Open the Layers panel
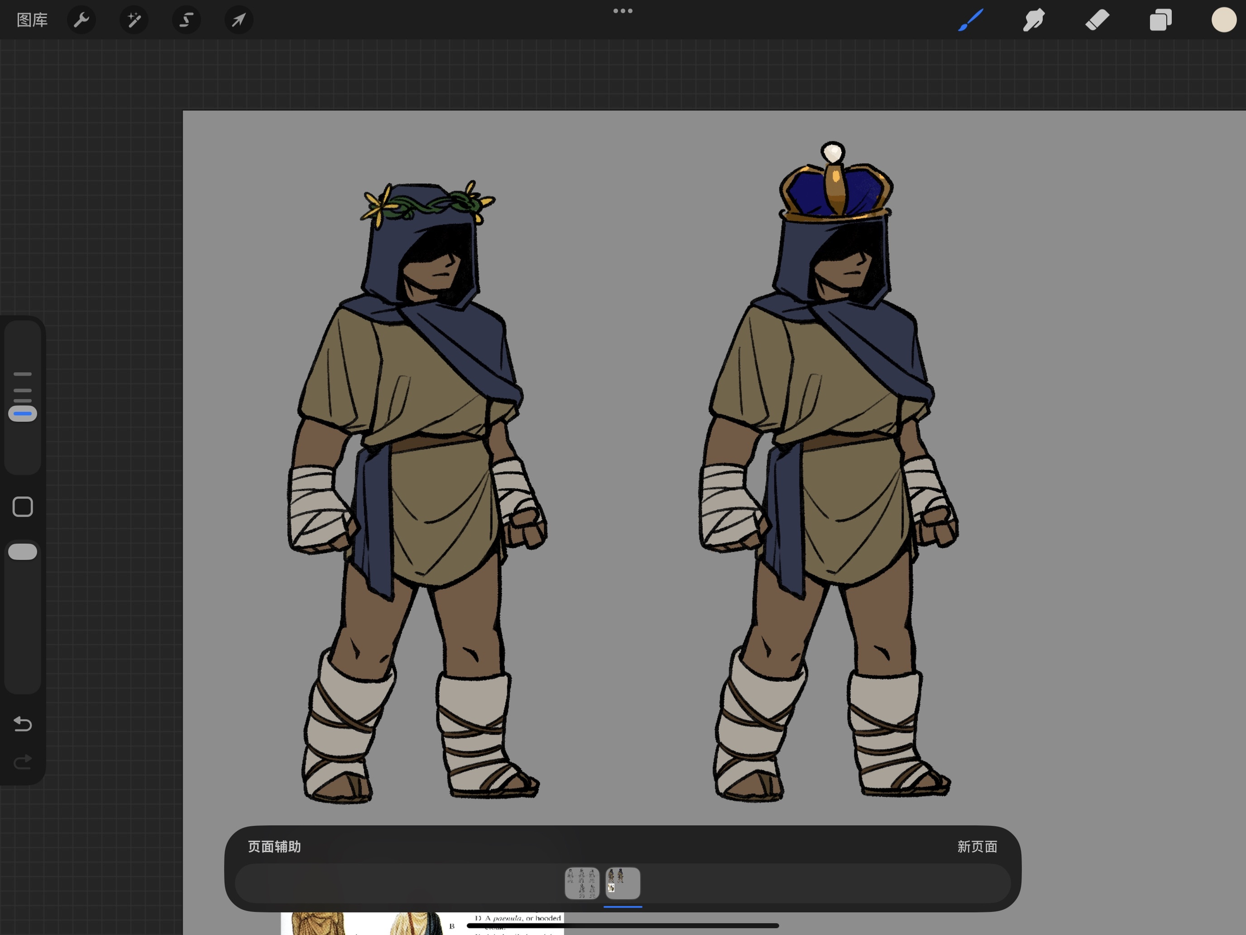This screenshot has width=1246, height=935. pyautogui.click(x=1160, y=20)
